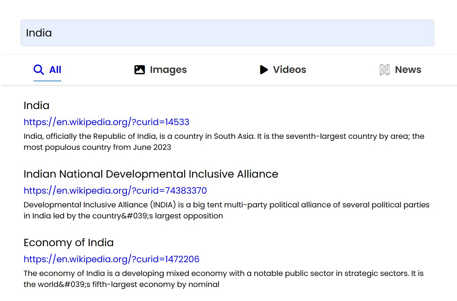Visit the Wikipedia URL ending in curid=74383370

click(115, 191)
